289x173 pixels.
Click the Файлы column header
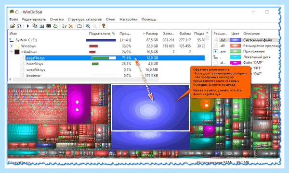185,34
